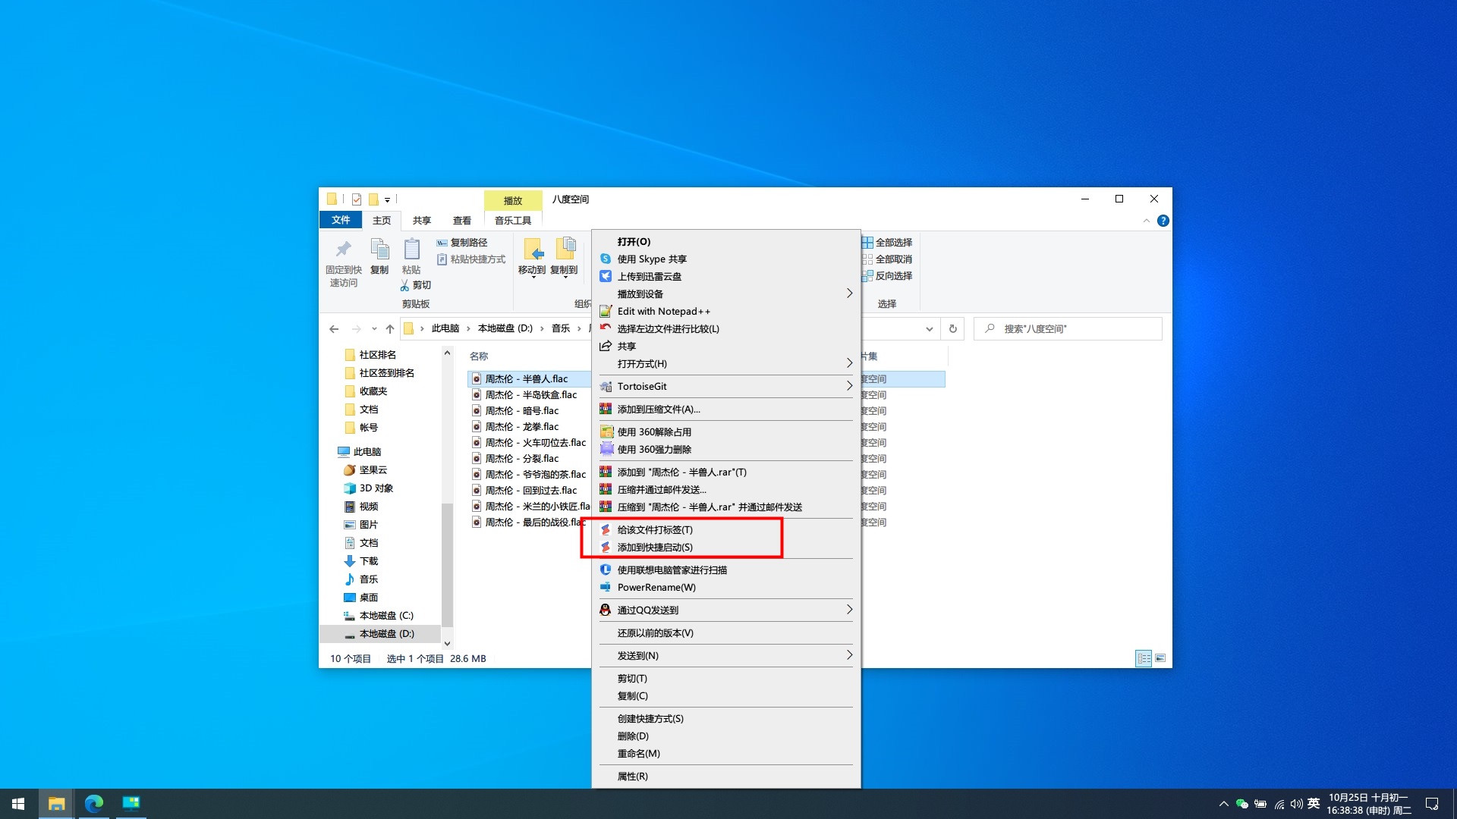The height and width of the screenshot is (819, 1457).
Task: Select Properties in context menu
Action: (x=632, y=776)
